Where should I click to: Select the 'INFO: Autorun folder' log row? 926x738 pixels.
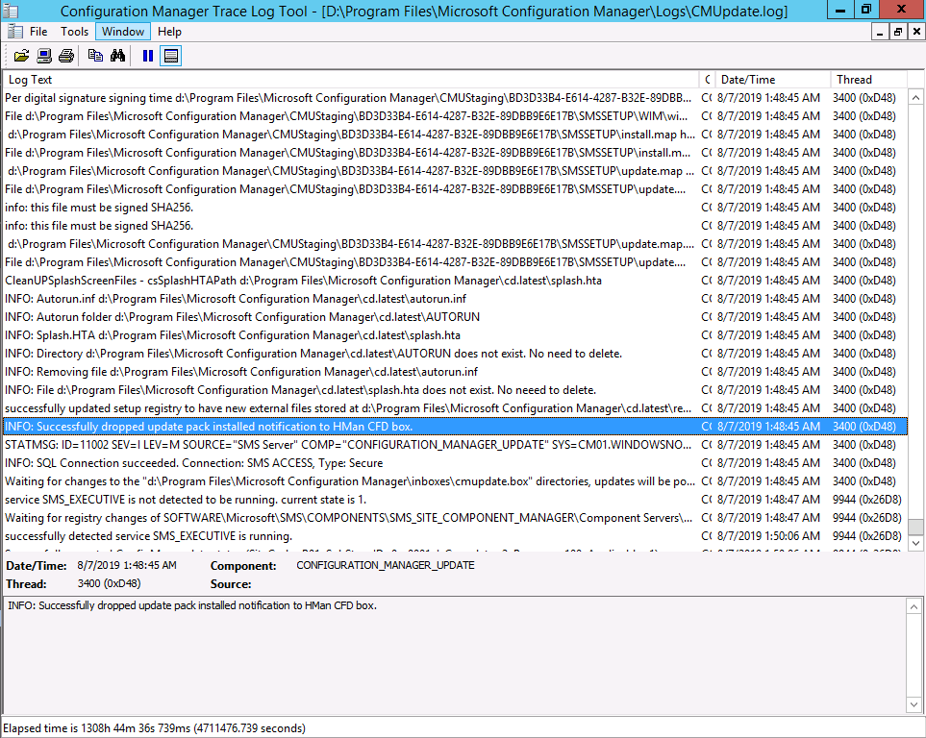pyautogui.click(x=456, y=317)
